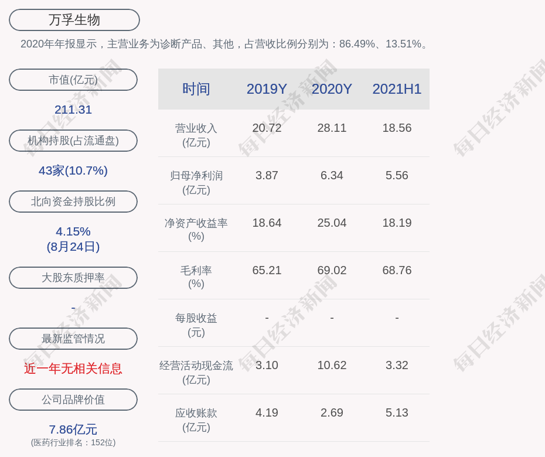Select the 公司品牌价值 label pill
The image size is (545, 457).
pyautogui.click(x=73, y=400)
